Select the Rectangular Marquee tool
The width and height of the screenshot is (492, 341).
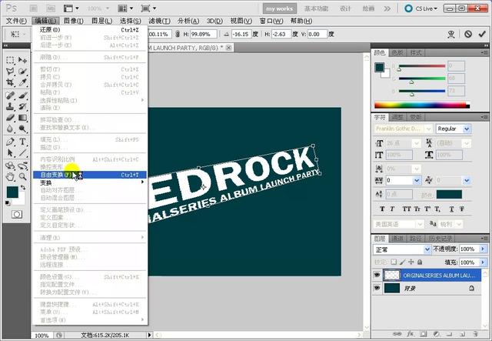(10, 60)
